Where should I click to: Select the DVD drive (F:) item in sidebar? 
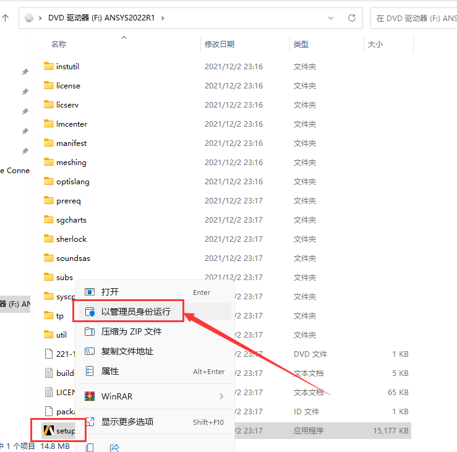pyautogui.click(x=15, y=304)
